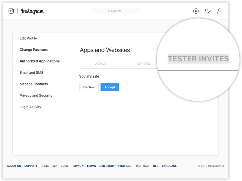Screen dimensions: 242x181
Task: Open Privacy and Security settings
Action: click(x=36, y=95)
